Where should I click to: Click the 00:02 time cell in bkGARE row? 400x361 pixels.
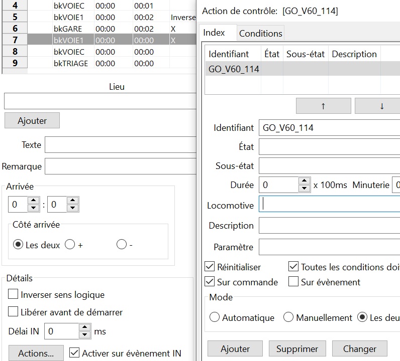[151, 29]
